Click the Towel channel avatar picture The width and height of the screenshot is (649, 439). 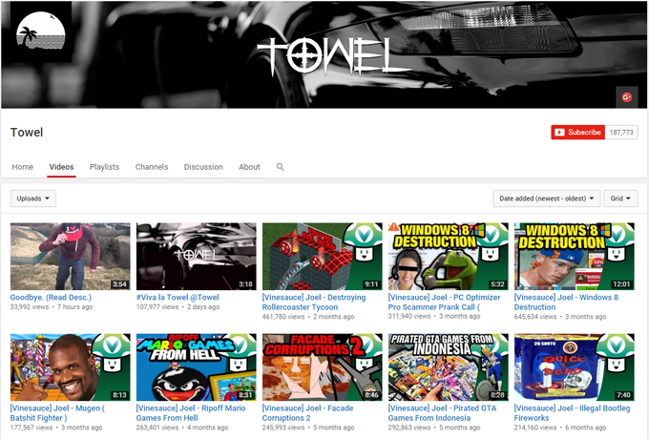[x=40, y=31]
